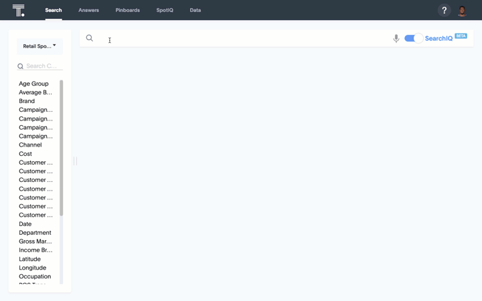
Task: Select the Income Br... column
Action: 35,250
